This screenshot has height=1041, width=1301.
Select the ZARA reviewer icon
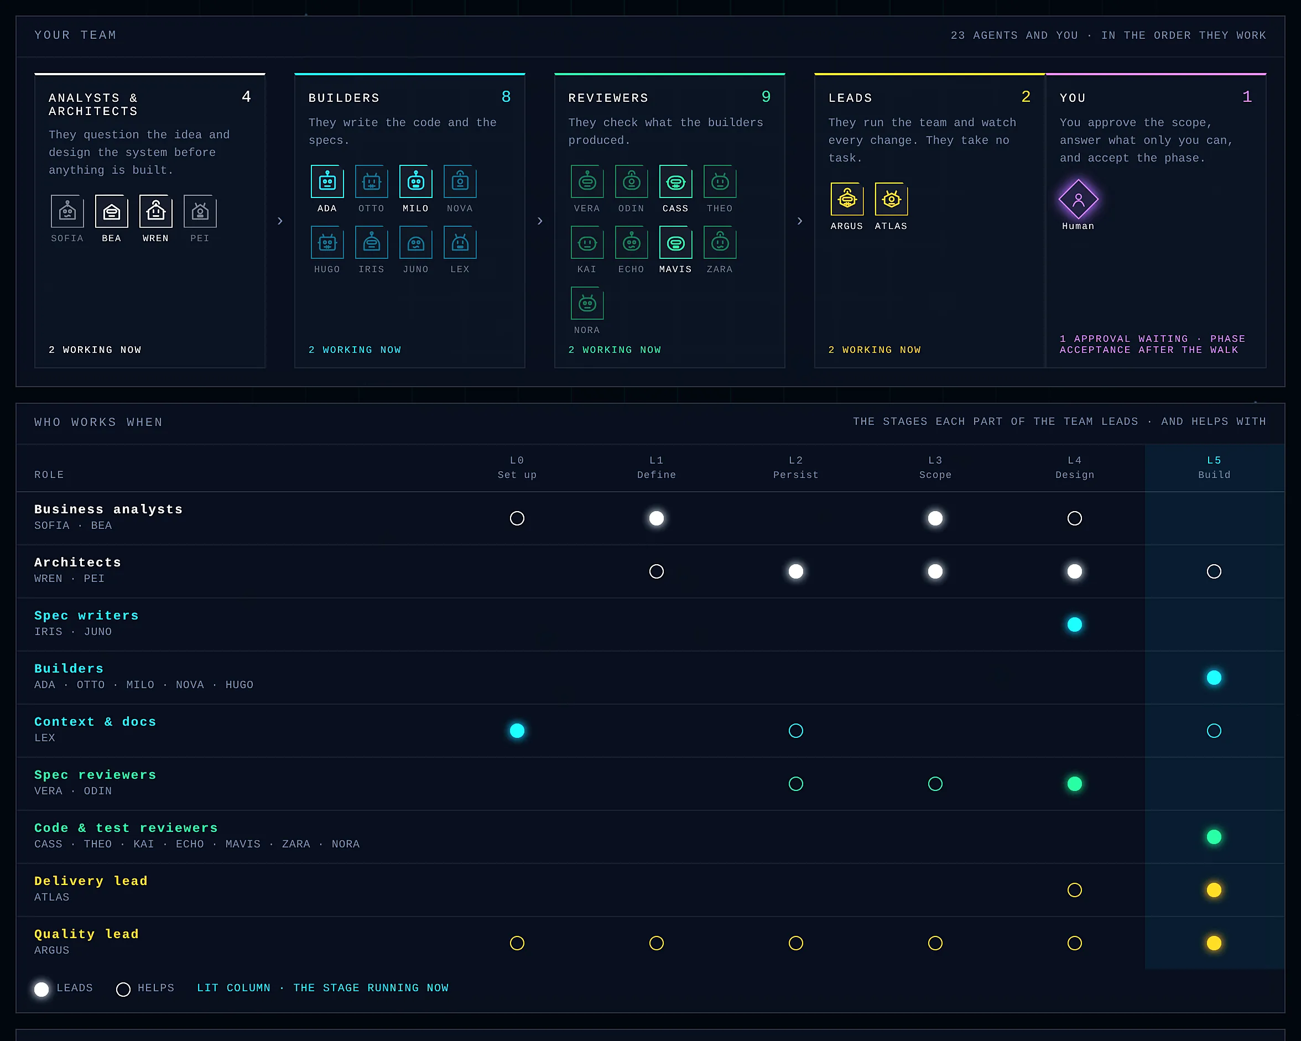pyautogui.click(x=720, y=242)
